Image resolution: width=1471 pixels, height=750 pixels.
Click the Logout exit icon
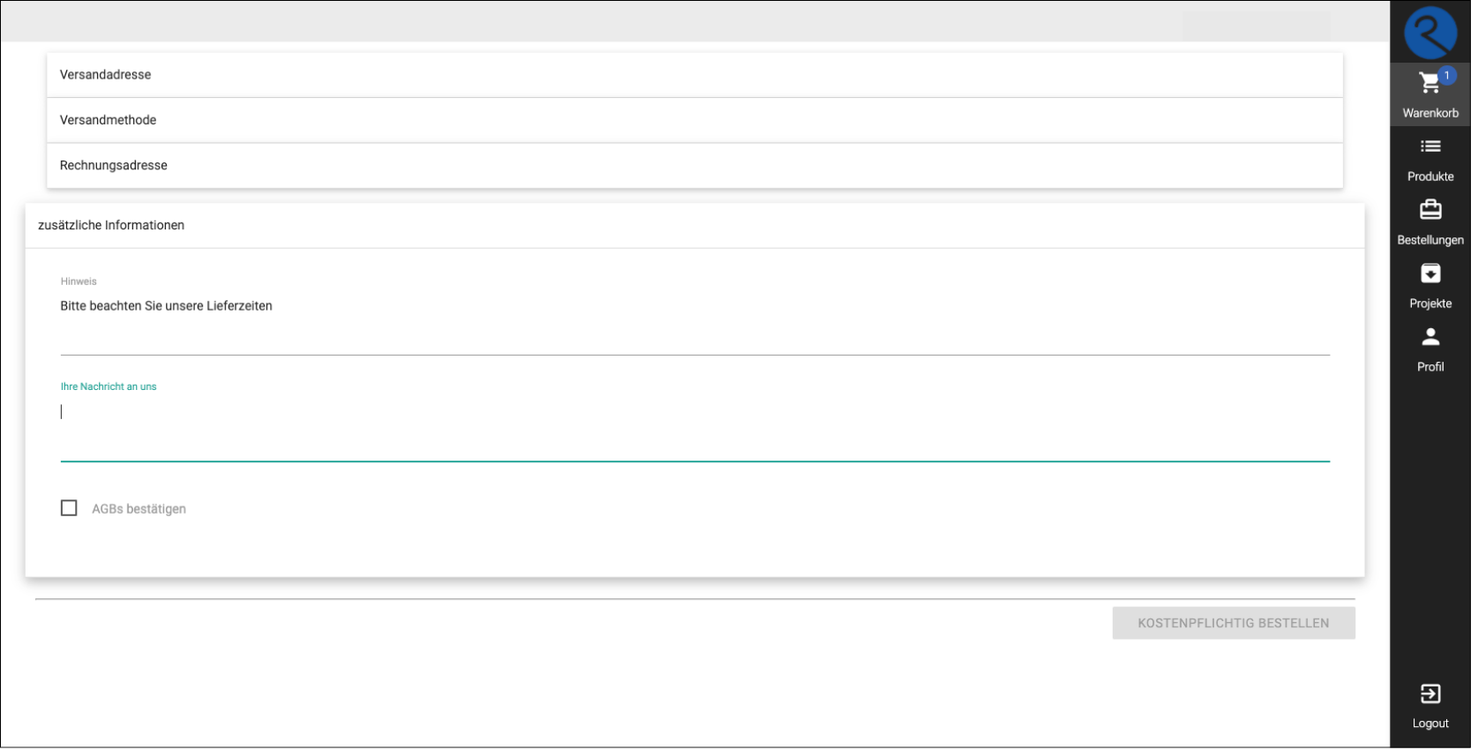pyautogui.click(x=1430, y=694)
